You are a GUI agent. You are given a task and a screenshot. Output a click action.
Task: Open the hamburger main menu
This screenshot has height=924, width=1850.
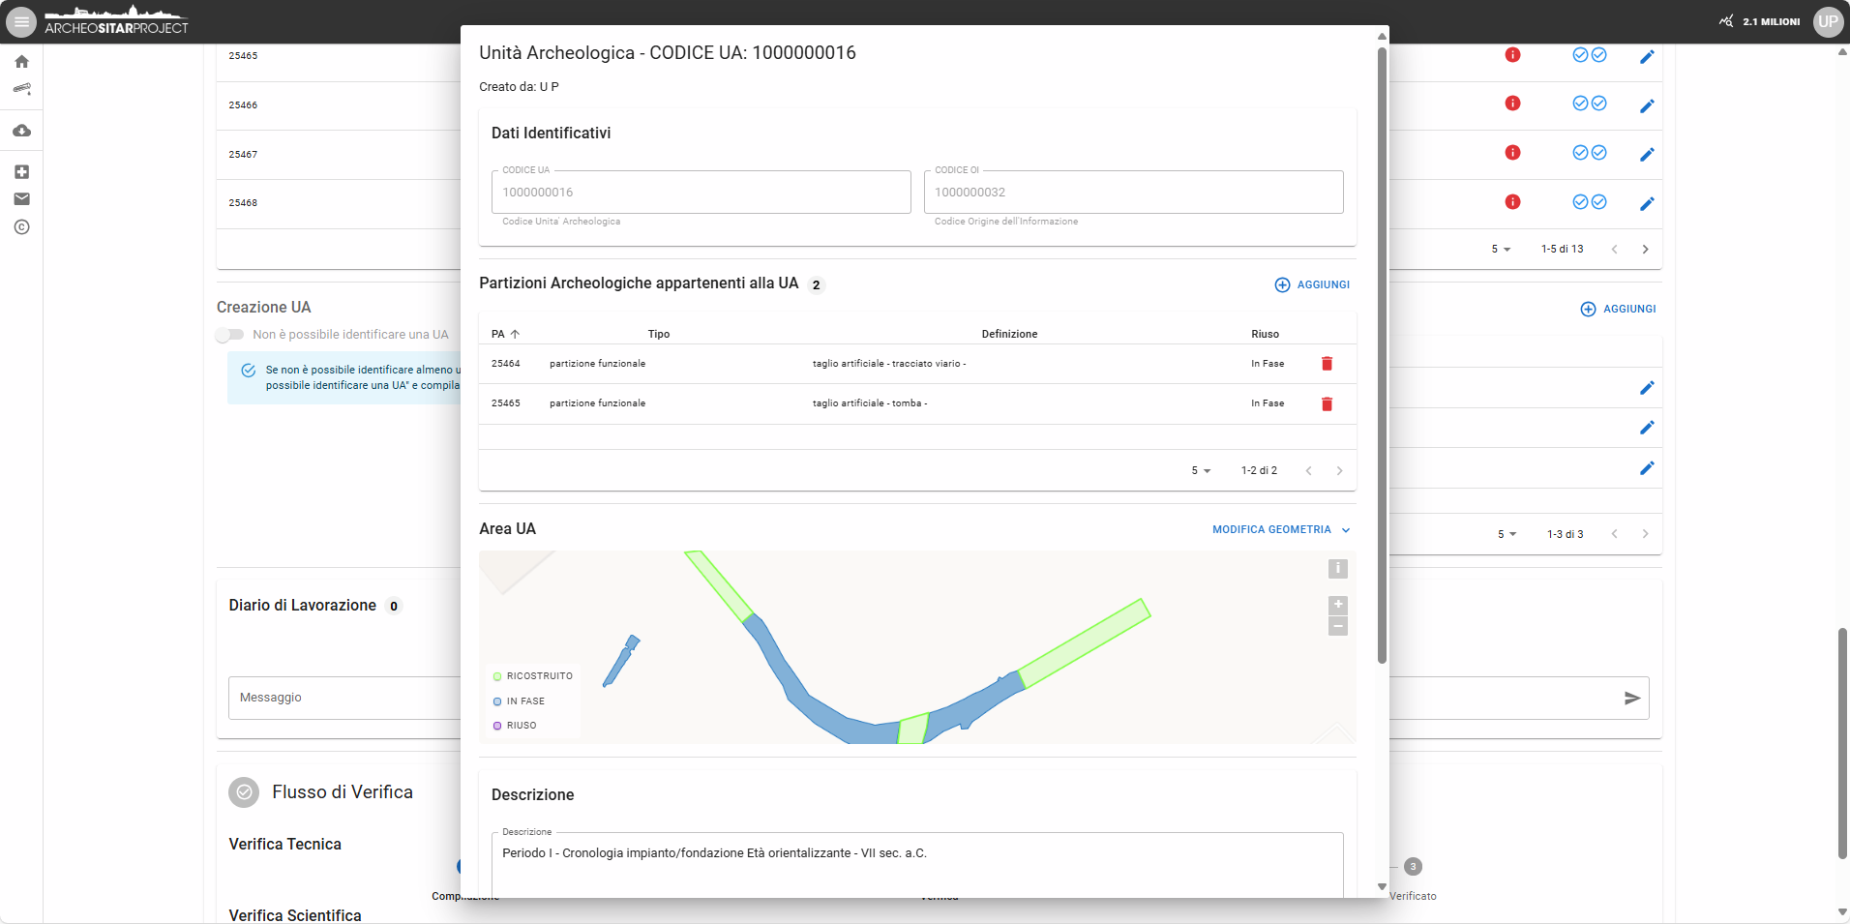click(21, 21)
